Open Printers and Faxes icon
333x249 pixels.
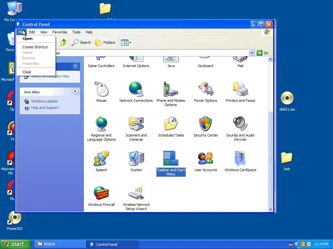240,89
